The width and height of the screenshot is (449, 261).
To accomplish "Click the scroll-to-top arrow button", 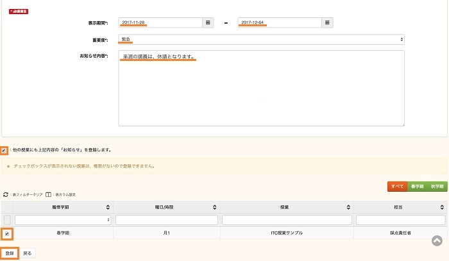I will coord(437,241).
